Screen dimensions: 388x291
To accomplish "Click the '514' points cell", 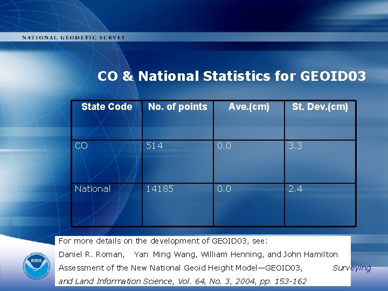I will coord(178,162).
